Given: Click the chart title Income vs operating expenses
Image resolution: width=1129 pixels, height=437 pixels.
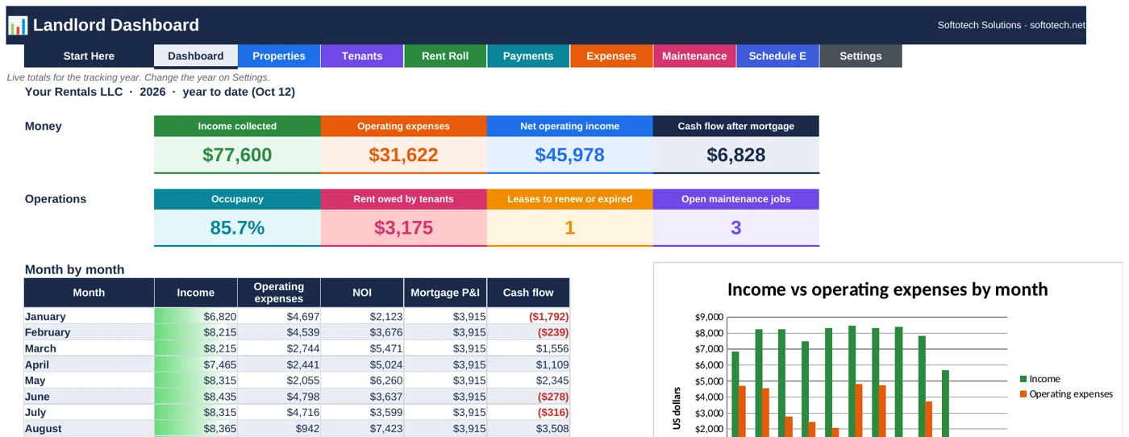Looking at the screenshot, I should tap(887, 289).
